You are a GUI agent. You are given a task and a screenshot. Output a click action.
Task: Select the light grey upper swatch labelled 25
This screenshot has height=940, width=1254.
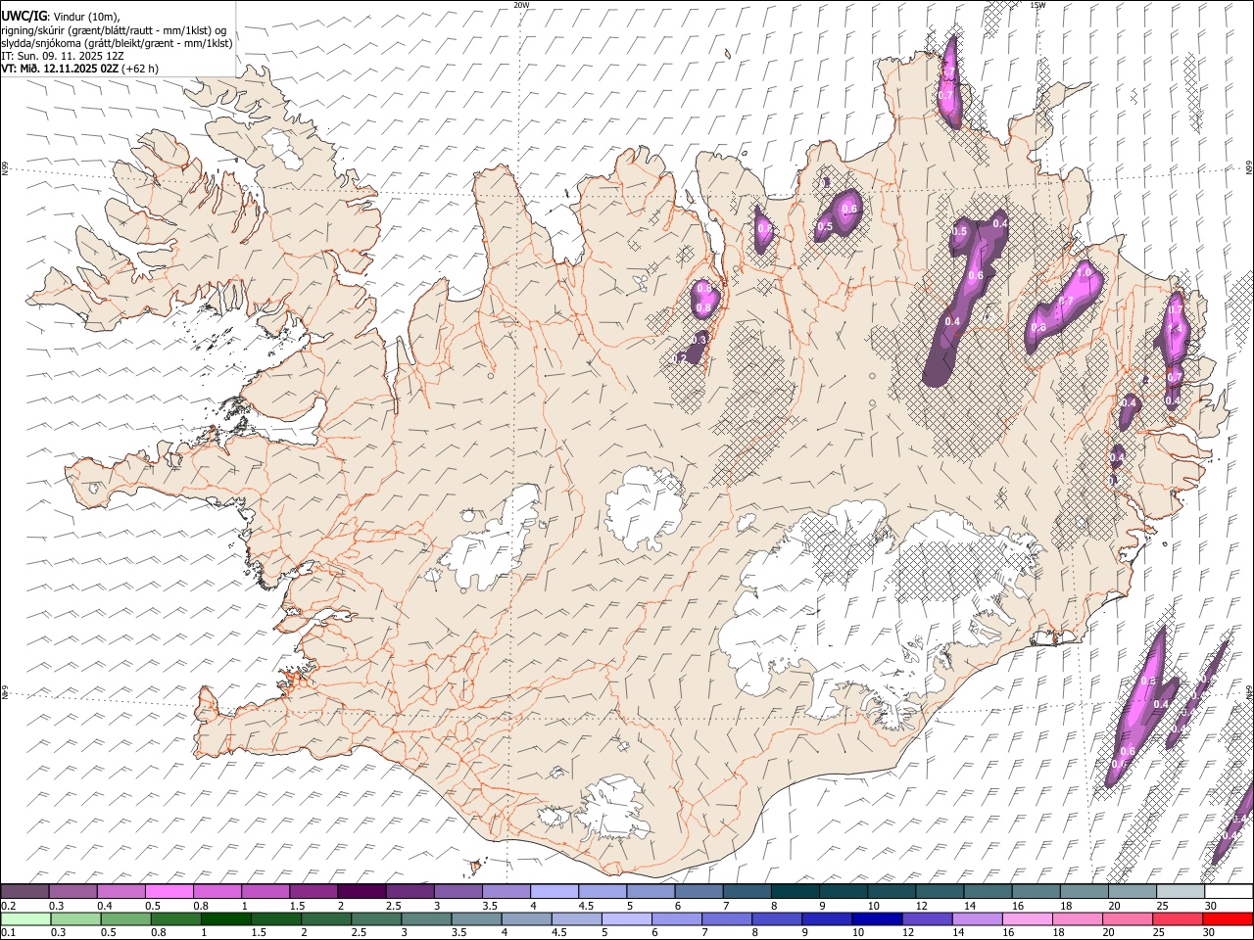(1182, 891)
